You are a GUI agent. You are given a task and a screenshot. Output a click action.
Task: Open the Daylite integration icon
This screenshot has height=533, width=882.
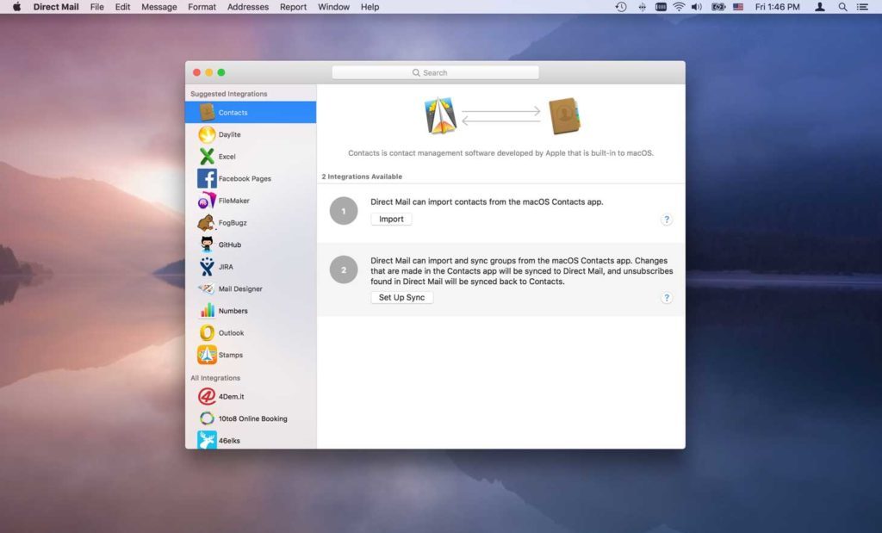pos(207,134)
